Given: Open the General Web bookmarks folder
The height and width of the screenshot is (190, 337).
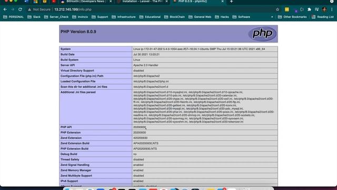Looking at the screenshot, I should [x=200, y=17].
